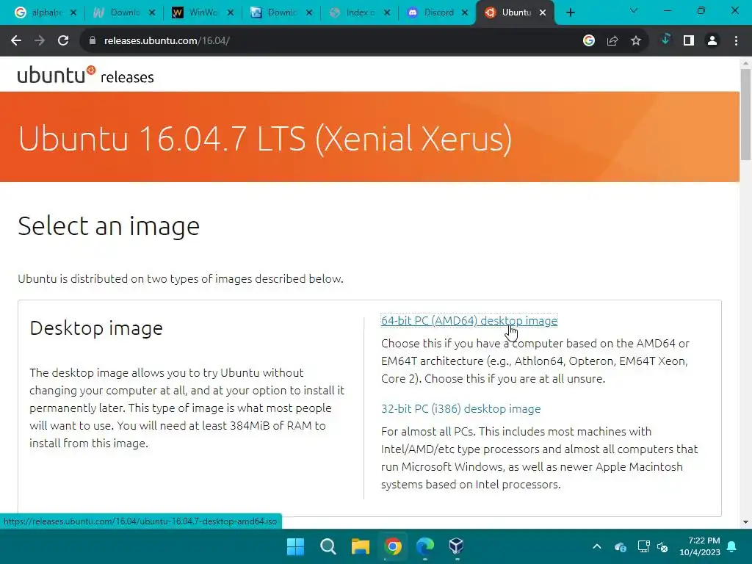
Task: Open File Explorer from taskbar
Action: 360,546
